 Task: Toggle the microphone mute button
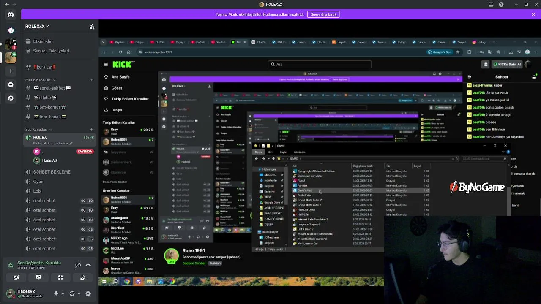(x=56, y=293)
